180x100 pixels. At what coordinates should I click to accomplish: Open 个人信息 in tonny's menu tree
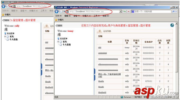point(67,45)
